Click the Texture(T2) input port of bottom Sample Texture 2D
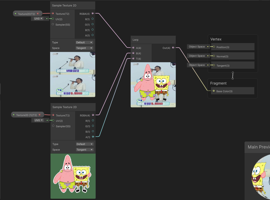Viewport: 270px width, 200px height. (x=53, y=115)
